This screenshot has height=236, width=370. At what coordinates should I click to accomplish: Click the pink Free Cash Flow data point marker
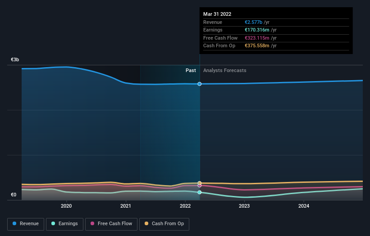point(199,186)
